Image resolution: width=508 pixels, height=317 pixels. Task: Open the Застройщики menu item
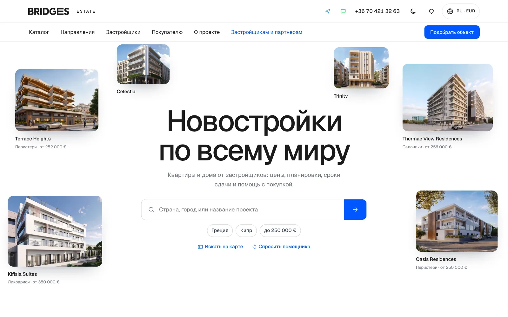coord(123,32)
